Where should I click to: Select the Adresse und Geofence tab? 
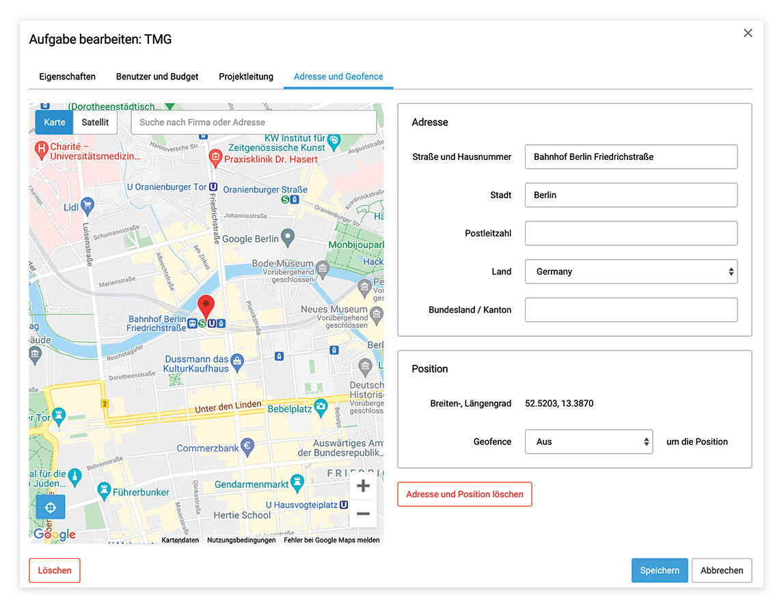coord(338,77)
